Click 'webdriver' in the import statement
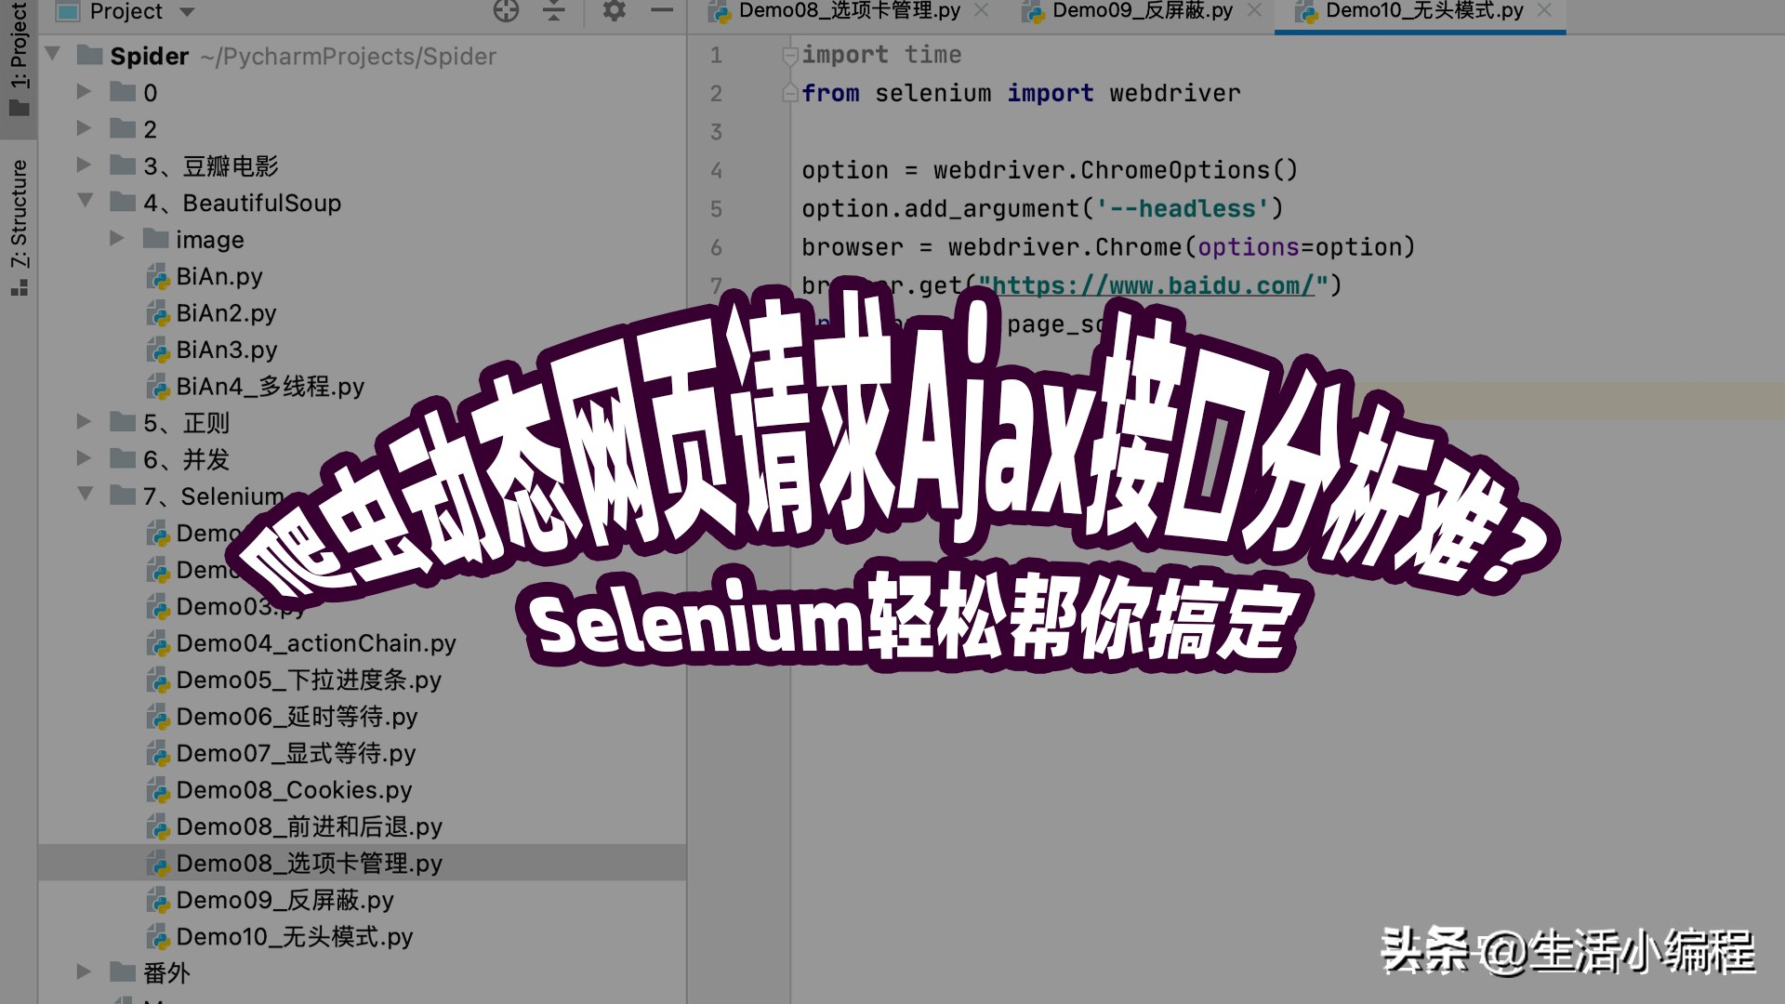This screenshot has height=1004, width=1785. click(1174, 93)
